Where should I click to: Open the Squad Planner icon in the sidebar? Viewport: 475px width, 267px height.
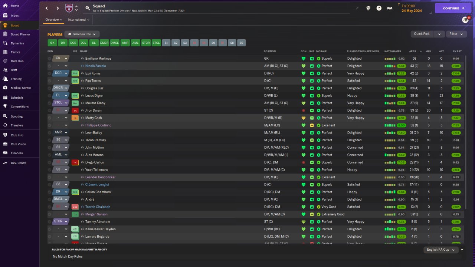(5, 34)
